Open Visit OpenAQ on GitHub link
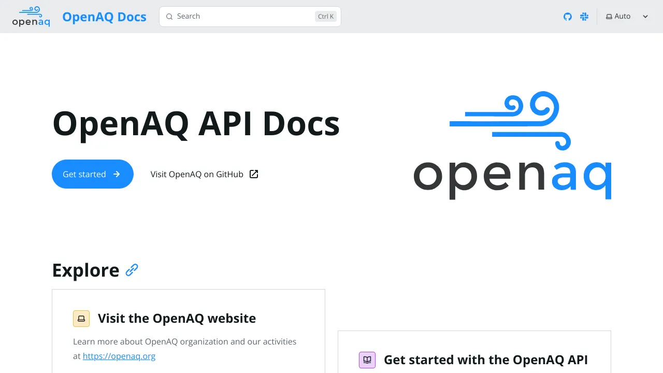This screenshot has height=373, width=663. tap(204, 174)
